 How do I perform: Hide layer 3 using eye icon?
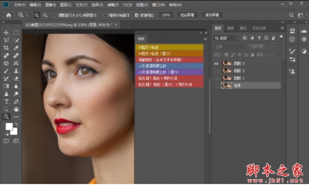click(216, 64)
